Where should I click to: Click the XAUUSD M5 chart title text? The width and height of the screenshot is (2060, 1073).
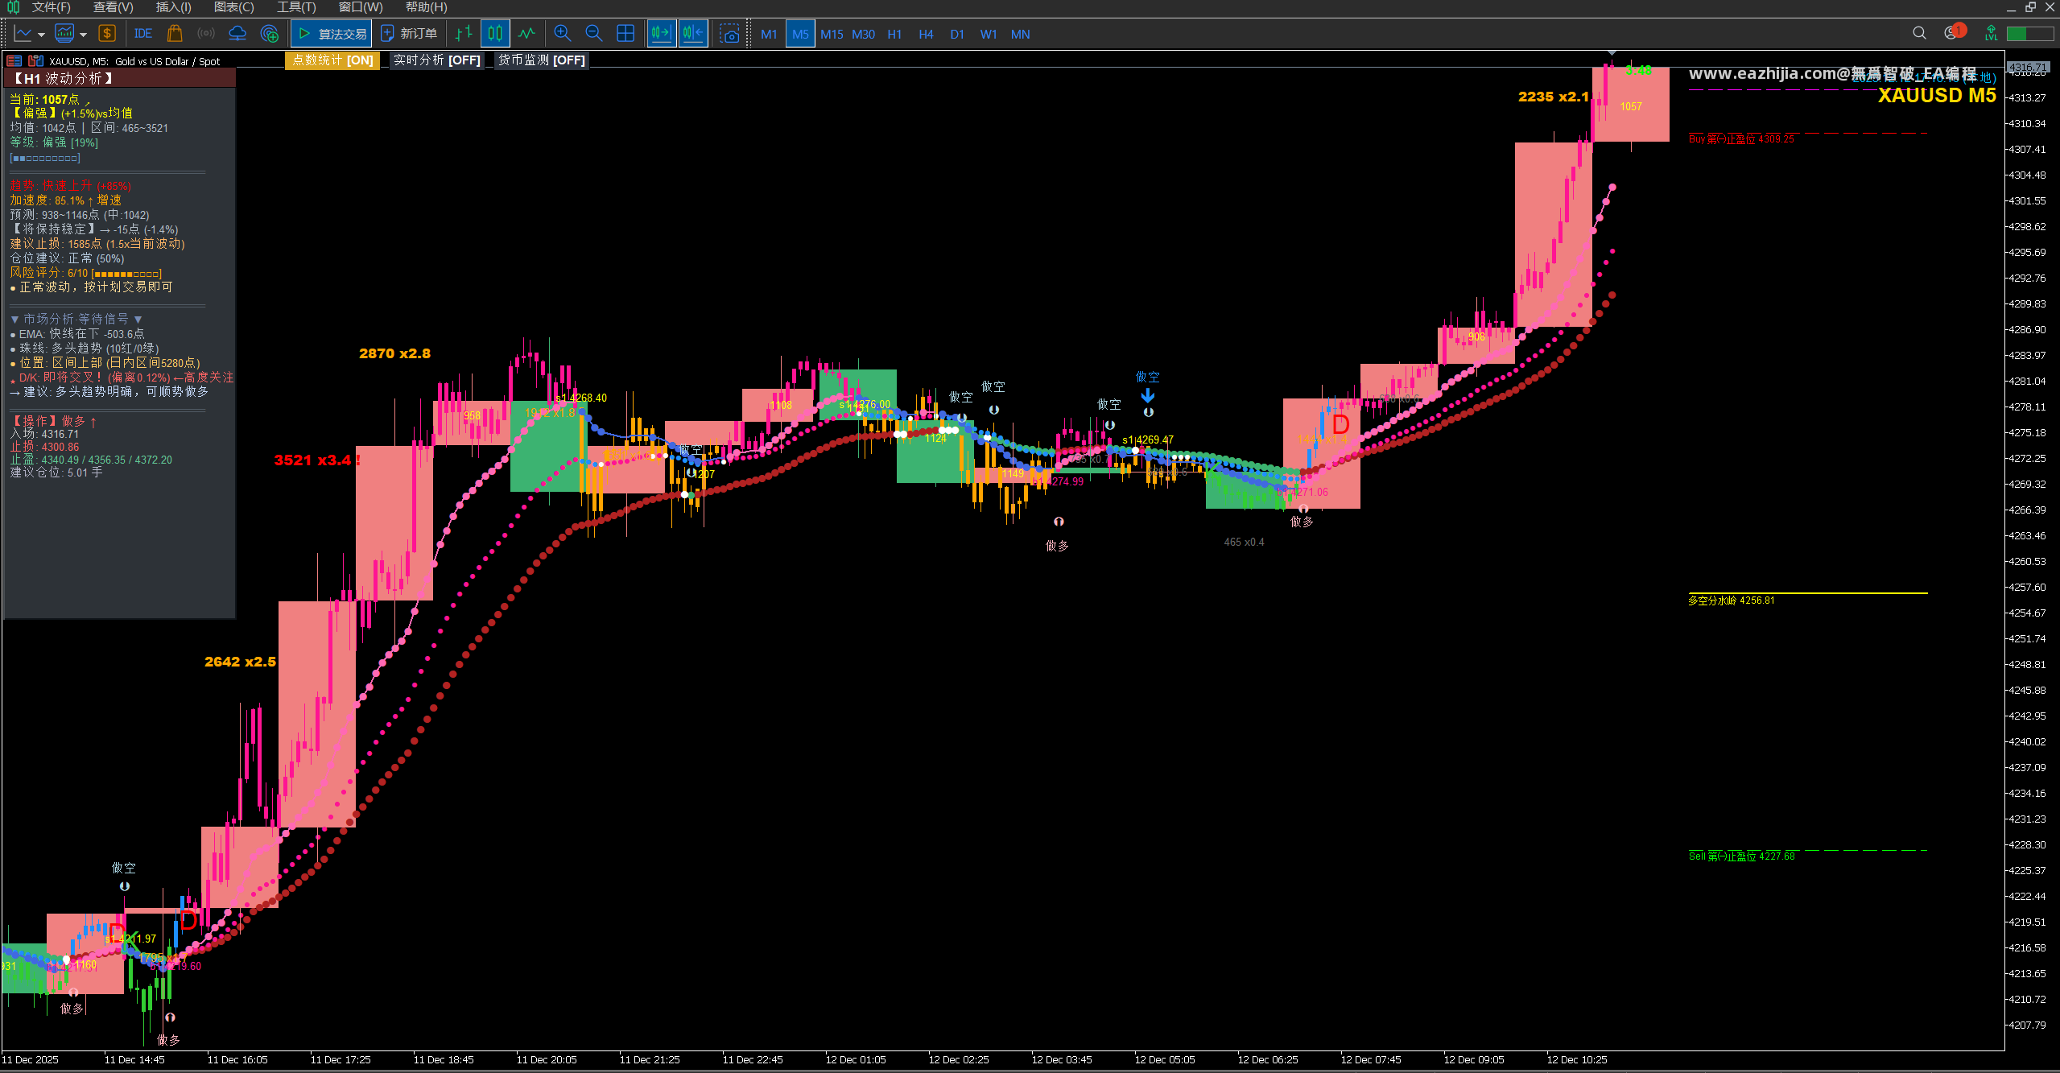tap(1937, 95)
